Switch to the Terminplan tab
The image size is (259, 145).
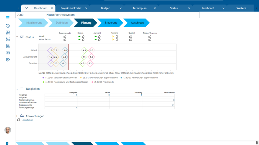[x=139, y=8]
